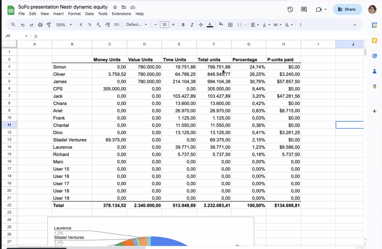The height and width of the screenshot is (249, 382).
Task: Increase decimal places
Action: tap(107, 25)
